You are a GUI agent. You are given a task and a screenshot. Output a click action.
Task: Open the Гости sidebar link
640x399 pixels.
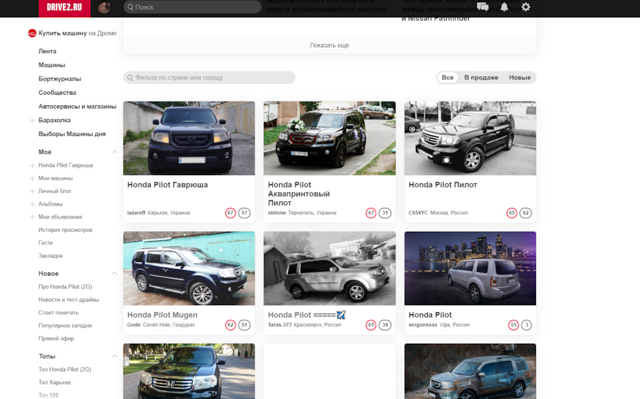(45, 243)
